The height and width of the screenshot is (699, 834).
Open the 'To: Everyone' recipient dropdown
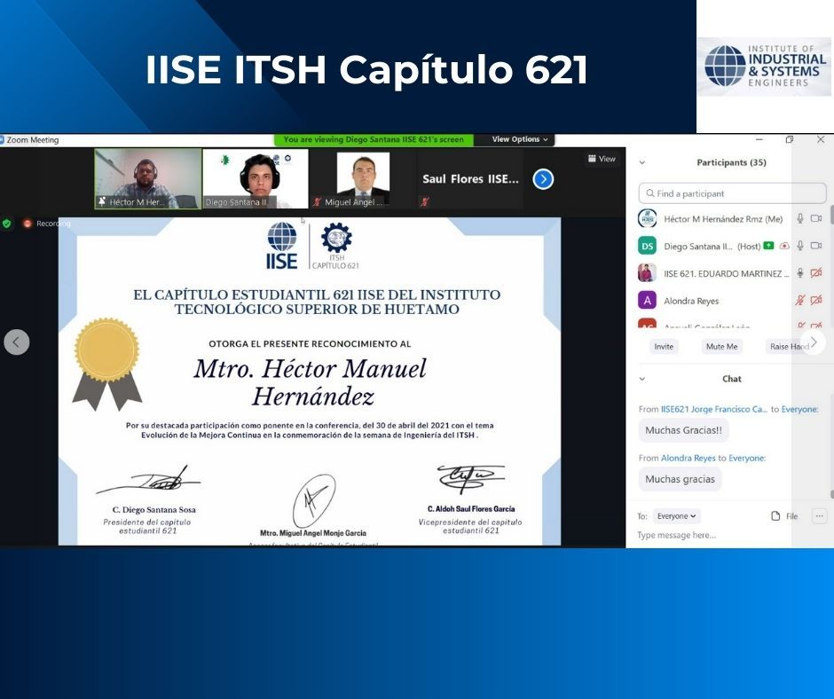677,516
